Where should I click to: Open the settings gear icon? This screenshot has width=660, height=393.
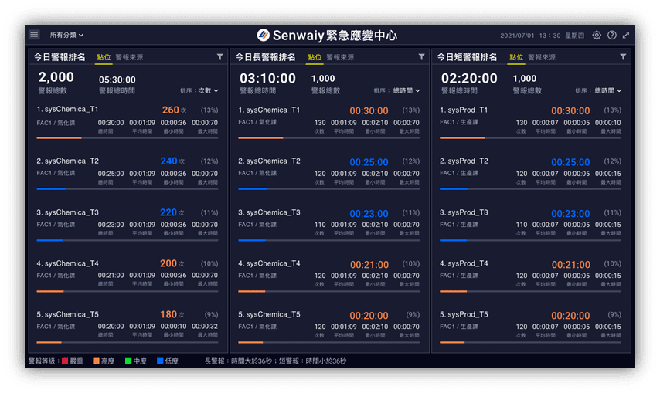pos(597,36)
